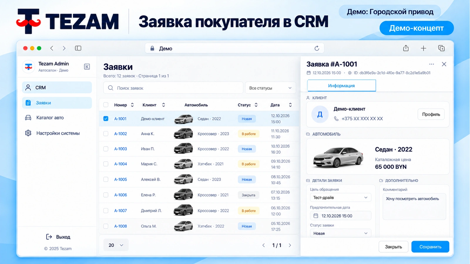This screenshot has height=264, width=470.
Task: Check the checkbox for request A-1004
Action: click(x=106, y=164)
